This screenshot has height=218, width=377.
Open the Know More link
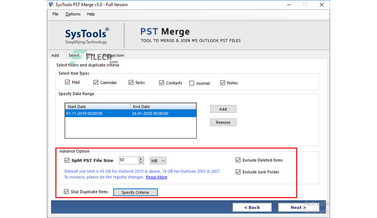(156, 177)
